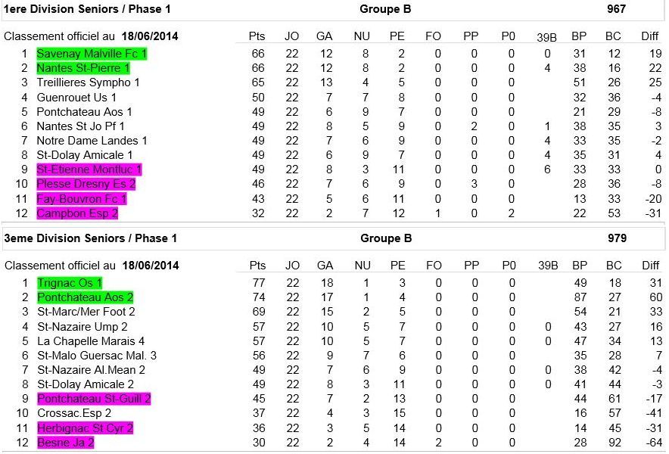The width and height of the screenshot is (669, 454).
Task: Click Campbon Esp 2 in last place
Action: pos(77,213)
